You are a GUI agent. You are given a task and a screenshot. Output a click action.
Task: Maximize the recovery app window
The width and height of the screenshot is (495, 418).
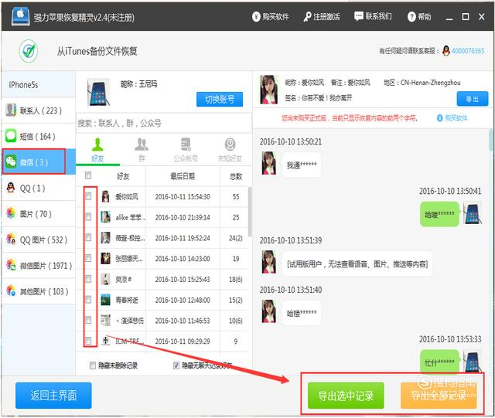(x=466, y=17)
